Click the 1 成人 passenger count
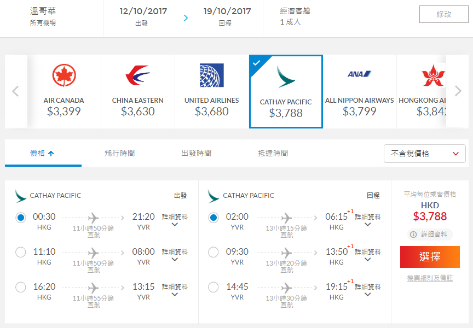 [x=291, y=22]
